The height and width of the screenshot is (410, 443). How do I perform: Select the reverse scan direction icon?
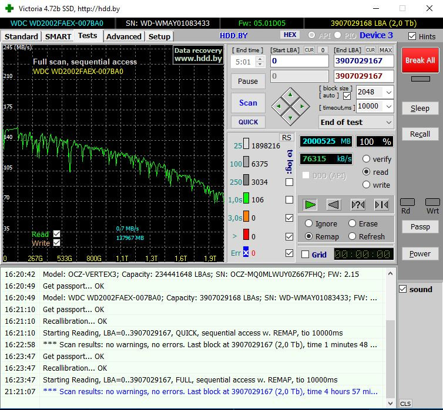coord(334,205)
